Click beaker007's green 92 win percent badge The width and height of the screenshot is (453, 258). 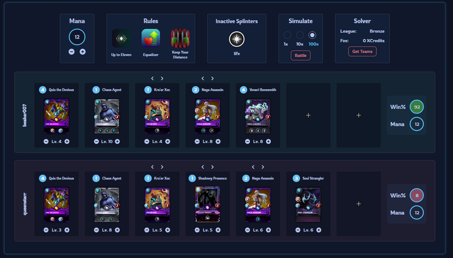(x=416, y=107)
